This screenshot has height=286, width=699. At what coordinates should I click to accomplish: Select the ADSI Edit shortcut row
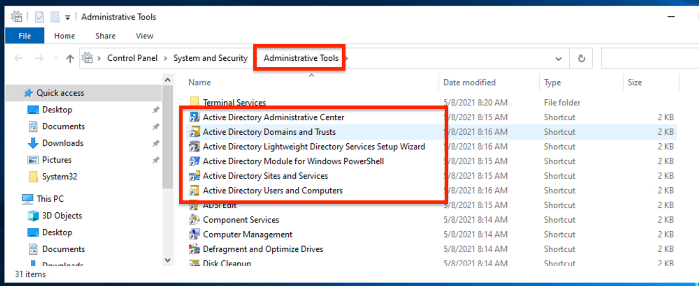431,205
